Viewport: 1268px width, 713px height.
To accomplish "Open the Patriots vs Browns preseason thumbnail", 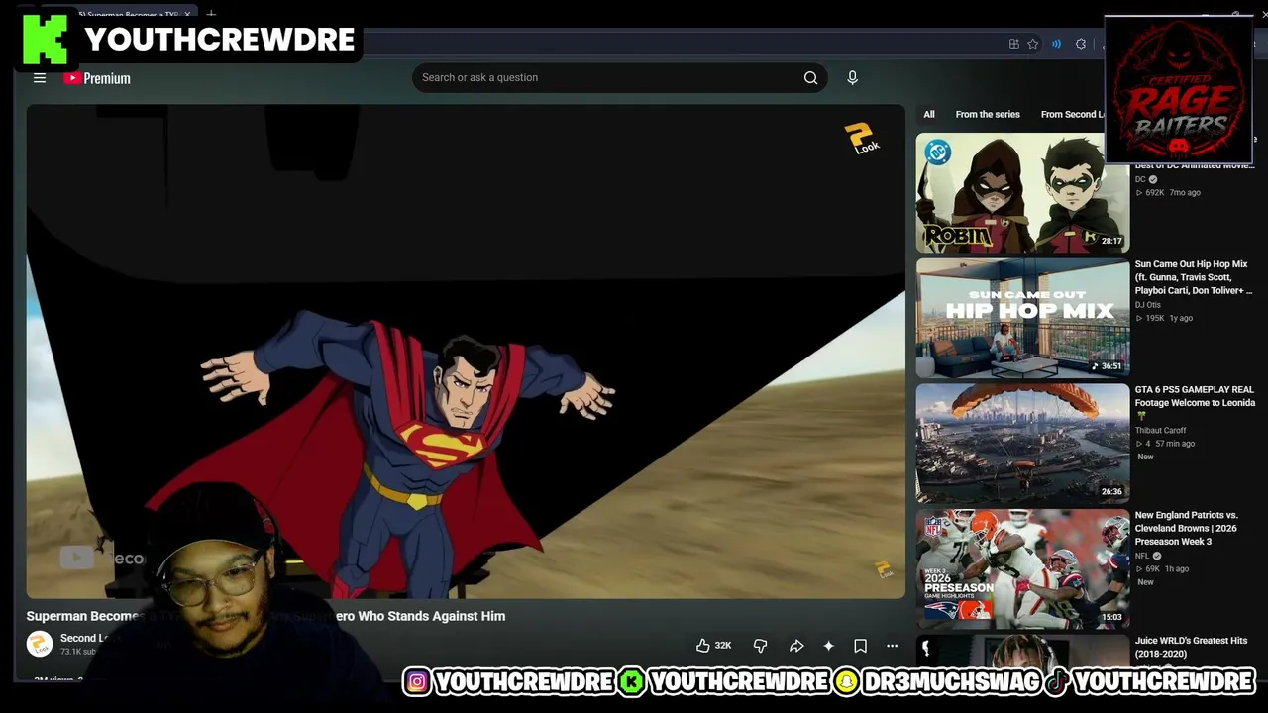I will [x=1022, y=569].
